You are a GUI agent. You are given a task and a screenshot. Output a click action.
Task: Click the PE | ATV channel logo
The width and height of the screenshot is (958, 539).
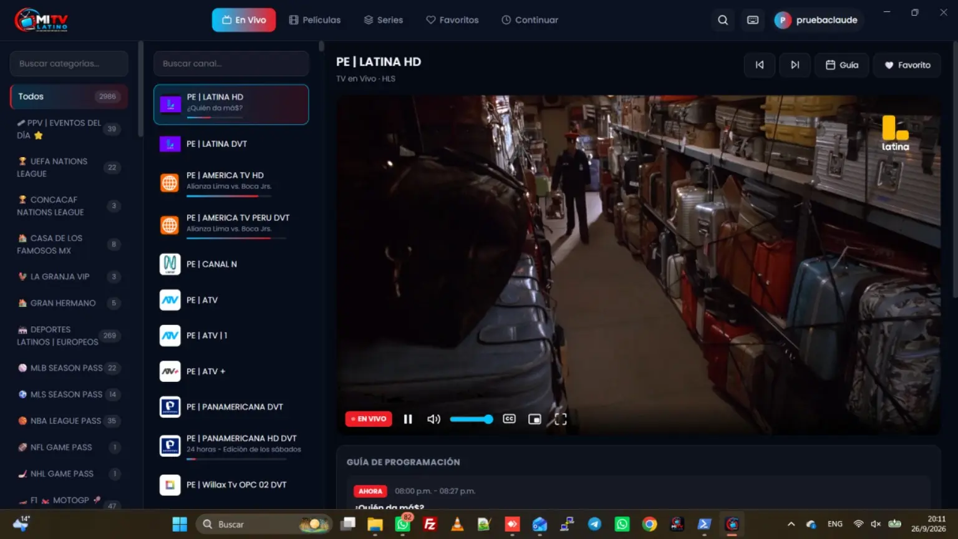(170, 300)
